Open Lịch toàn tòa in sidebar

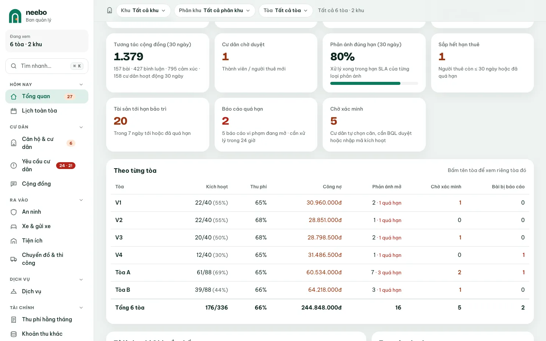pyautogui.click(x=47, y=111)
